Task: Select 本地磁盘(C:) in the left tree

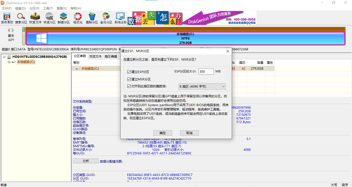Action: pos(26,62)
